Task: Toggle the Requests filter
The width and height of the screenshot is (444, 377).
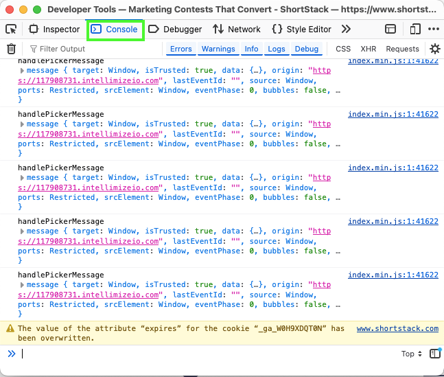Action: point(402,49)
